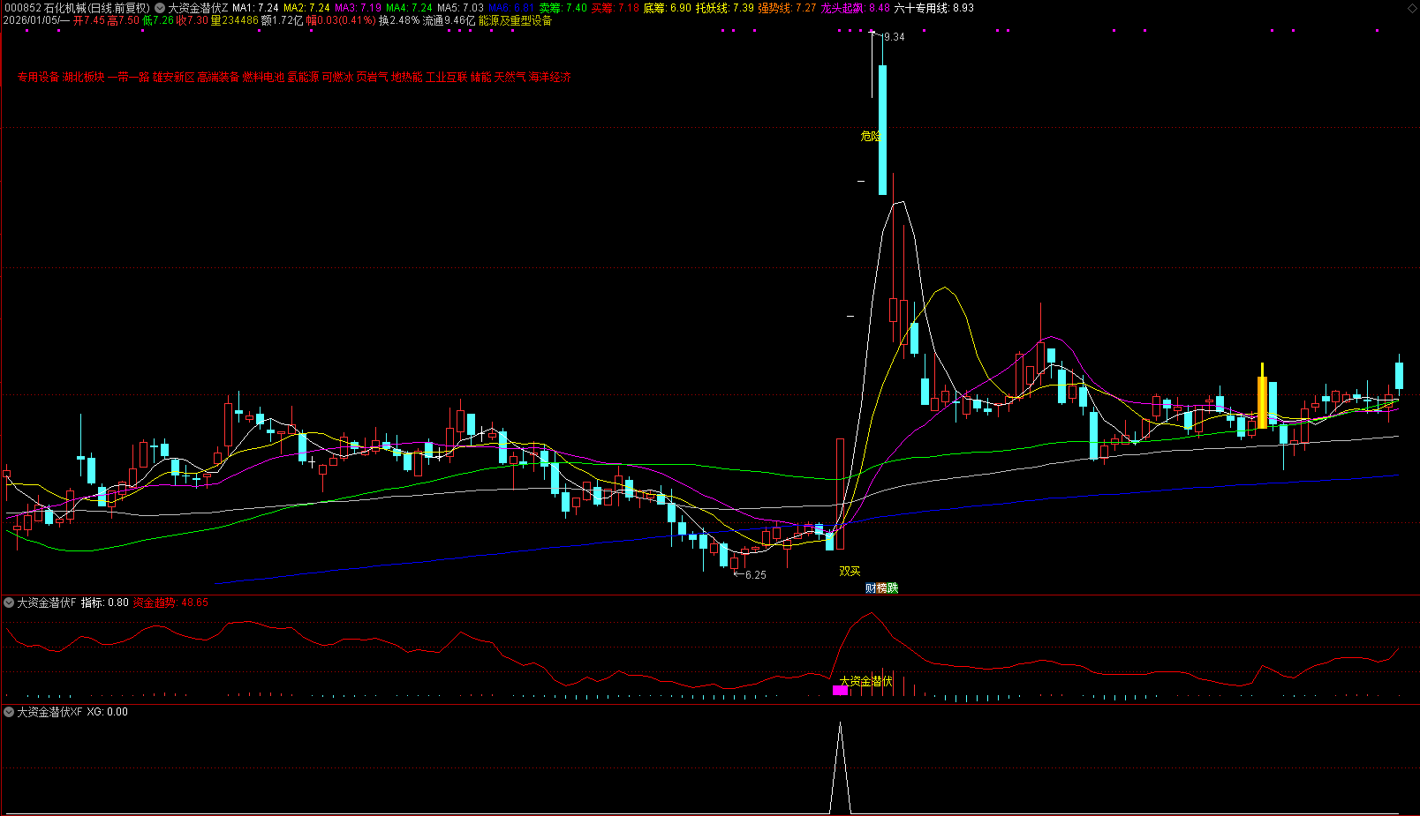Open the 燃料电池 concept tag
The image size is (1420, 816).
[x=263, y=78]
